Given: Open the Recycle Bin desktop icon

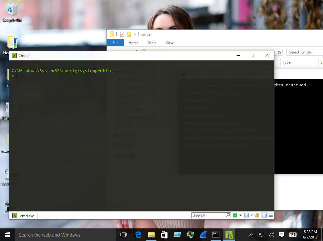Looking at the screenshot, I should tap(12, 12).
